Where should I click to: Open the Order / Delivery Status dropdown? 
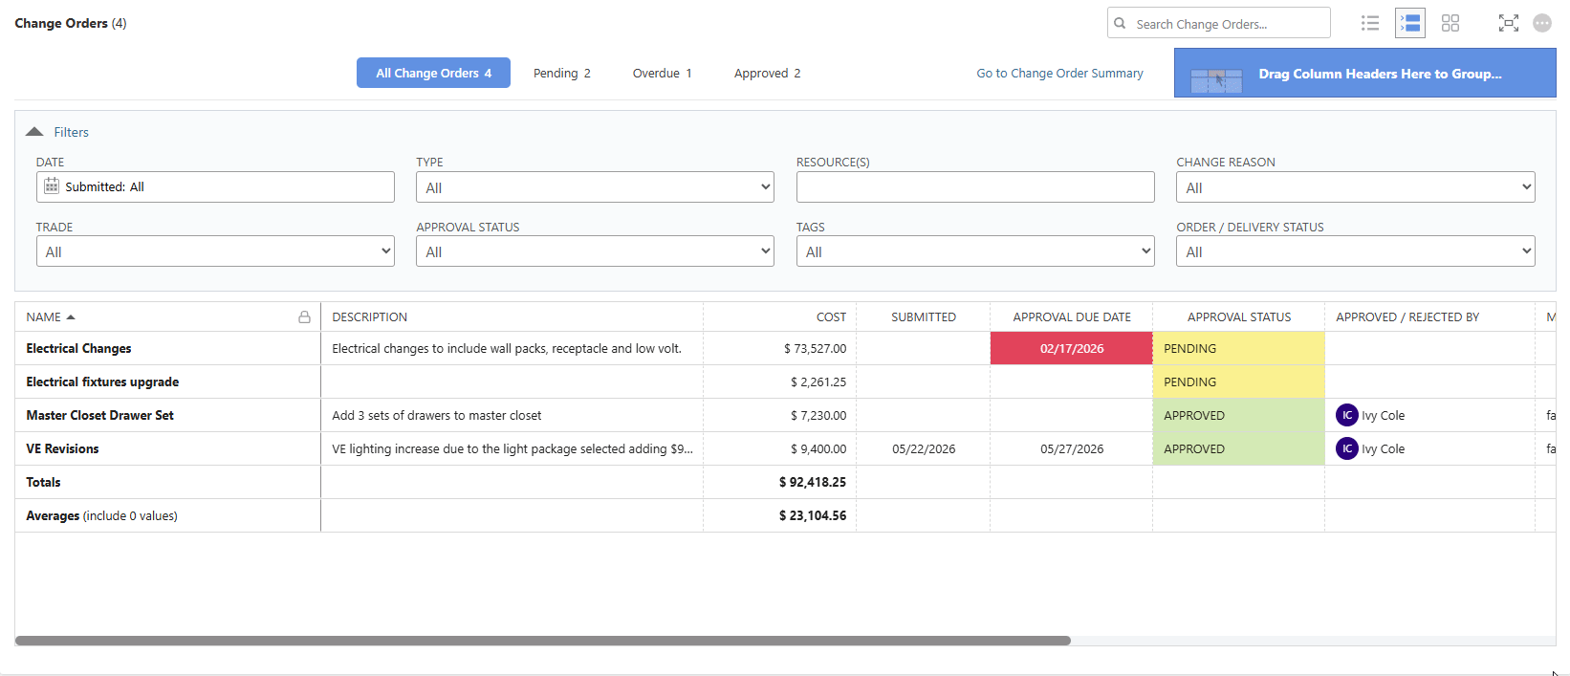coord(1355,251)
